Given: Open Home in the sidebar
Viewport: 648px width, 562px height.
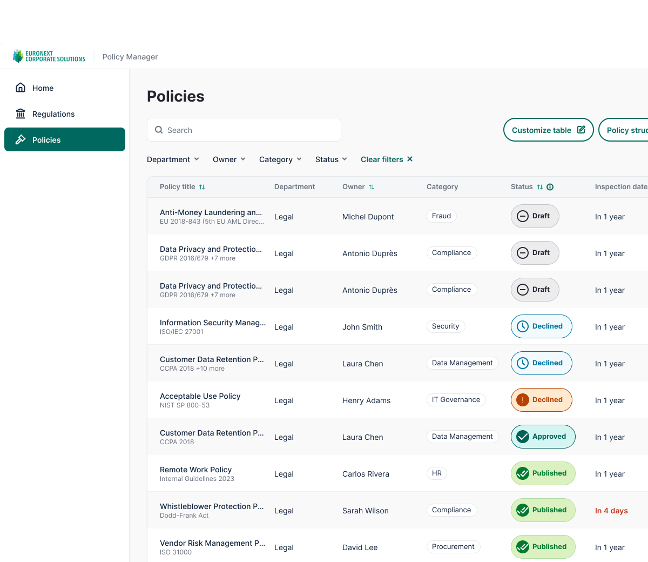Looking at the screenshot, I should pyautogui.click(x=65, y=88).
